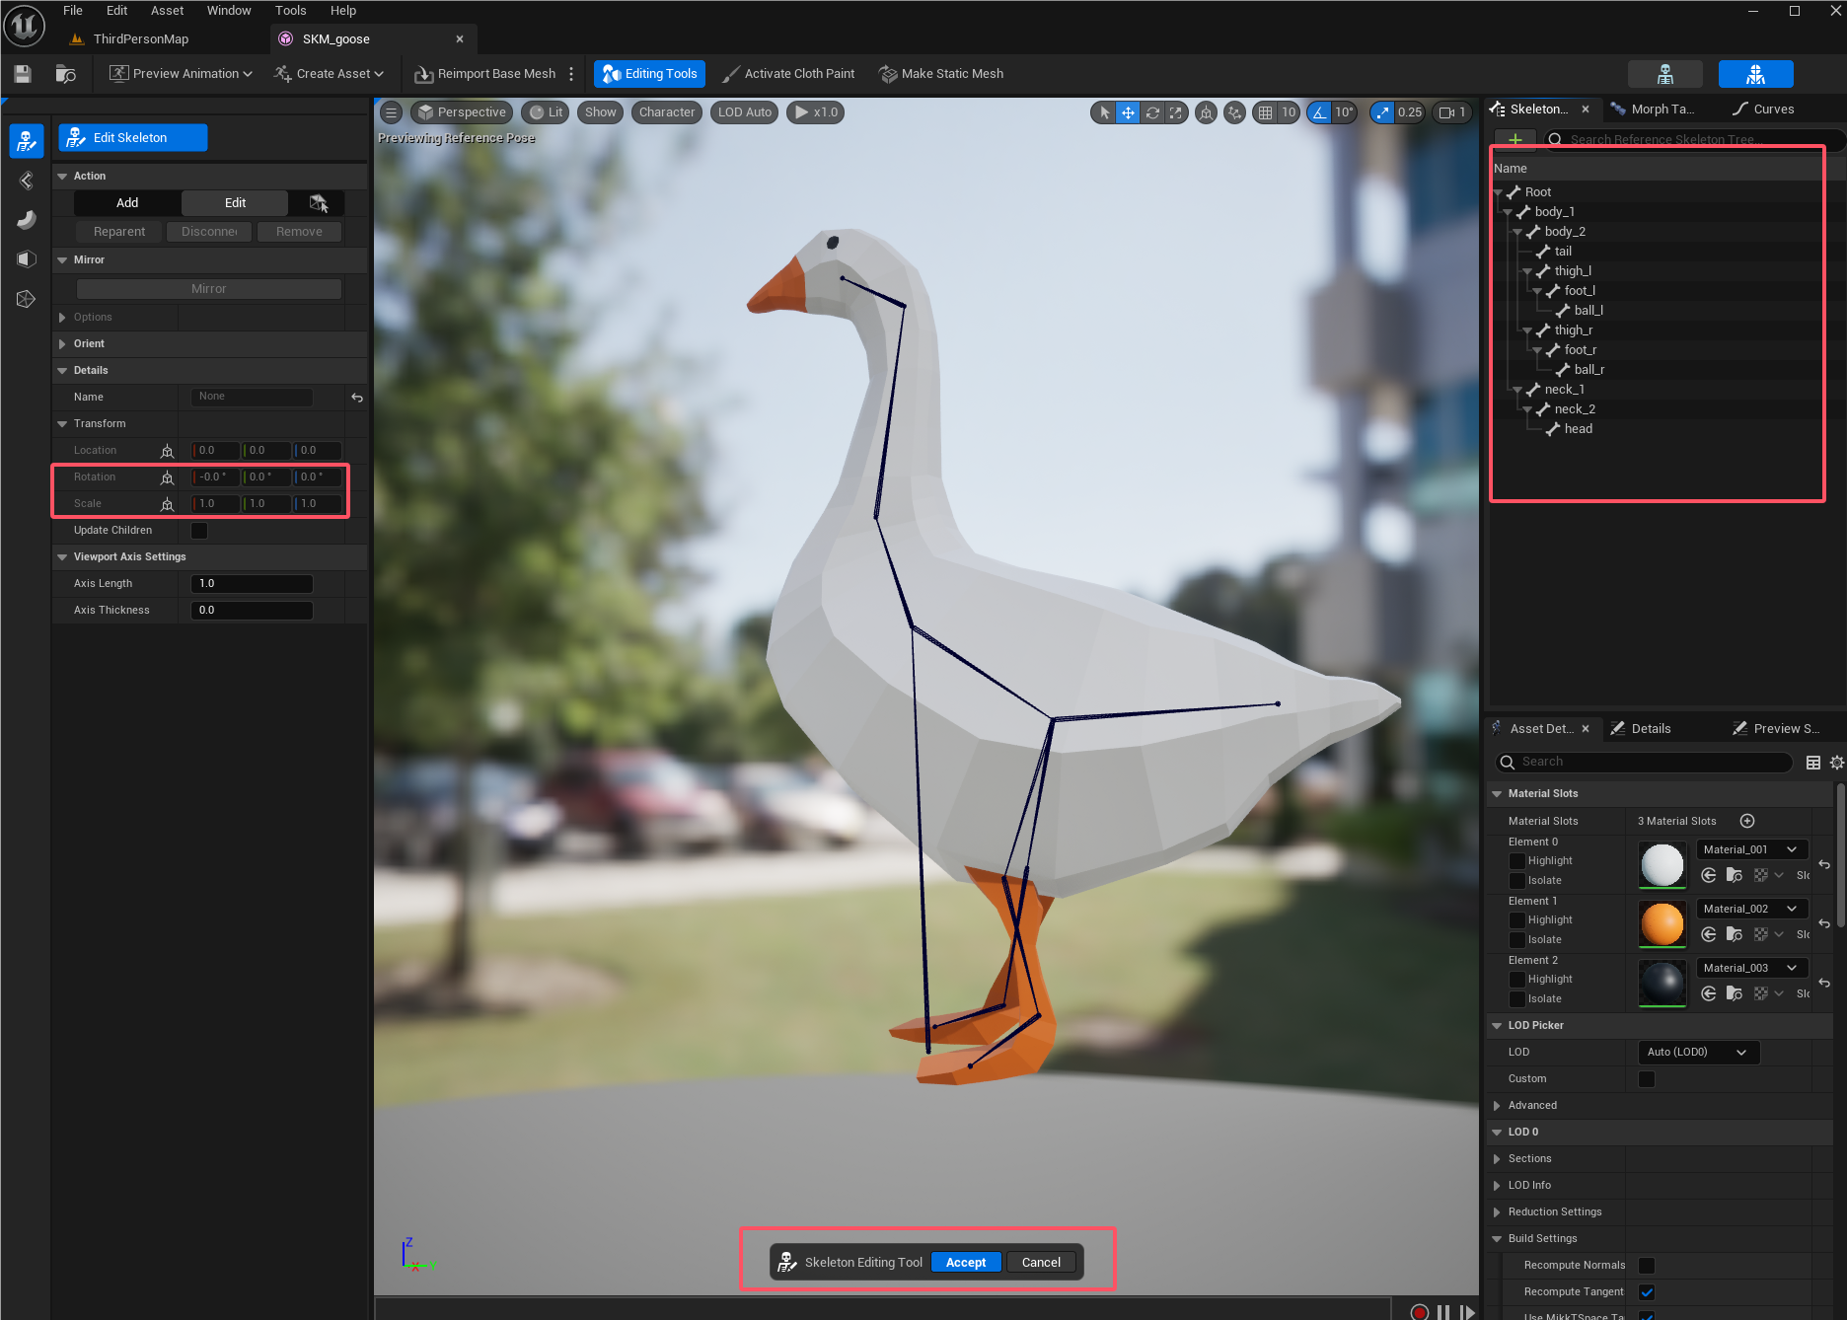Toggle scale snapping icon

click(1382, 112)
